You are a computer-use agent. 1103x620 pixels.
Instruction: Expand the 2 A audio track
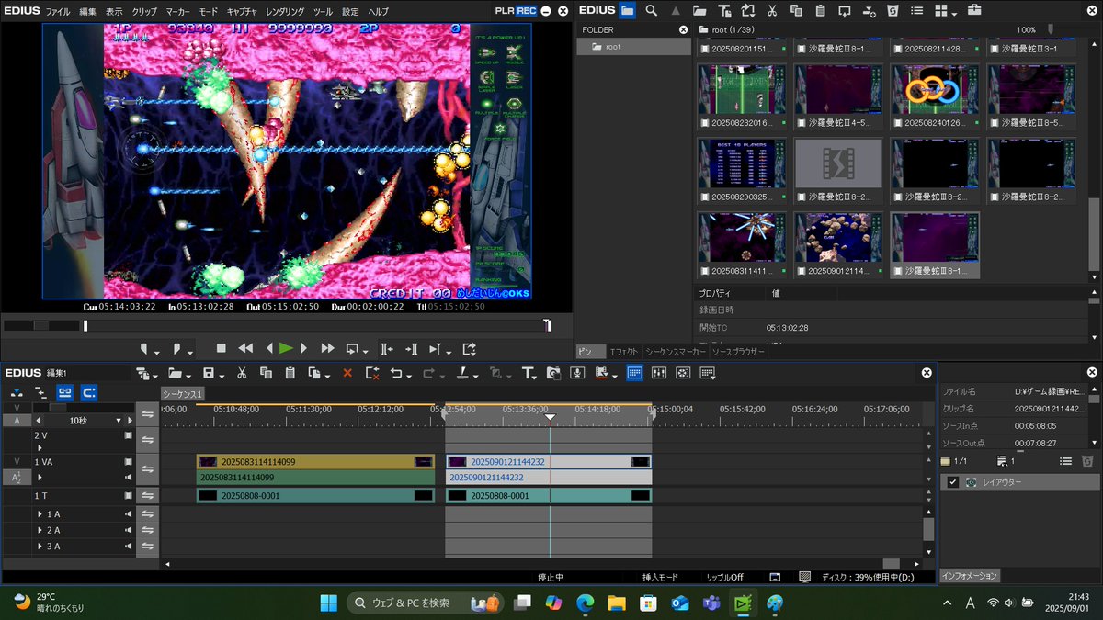40,530
